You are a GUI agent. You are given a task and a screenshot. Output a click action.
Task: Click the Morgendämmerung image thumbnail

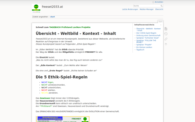pyautogui.click(x=63, y=119)
